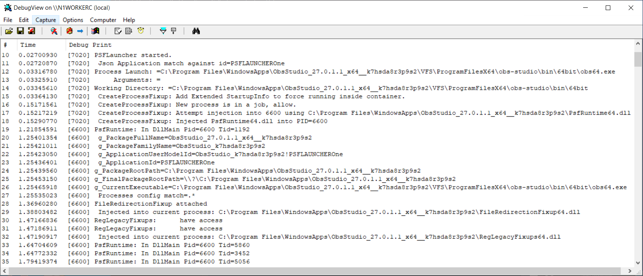
Task: Switch time format with the clock icon
Action: point(141,31)
